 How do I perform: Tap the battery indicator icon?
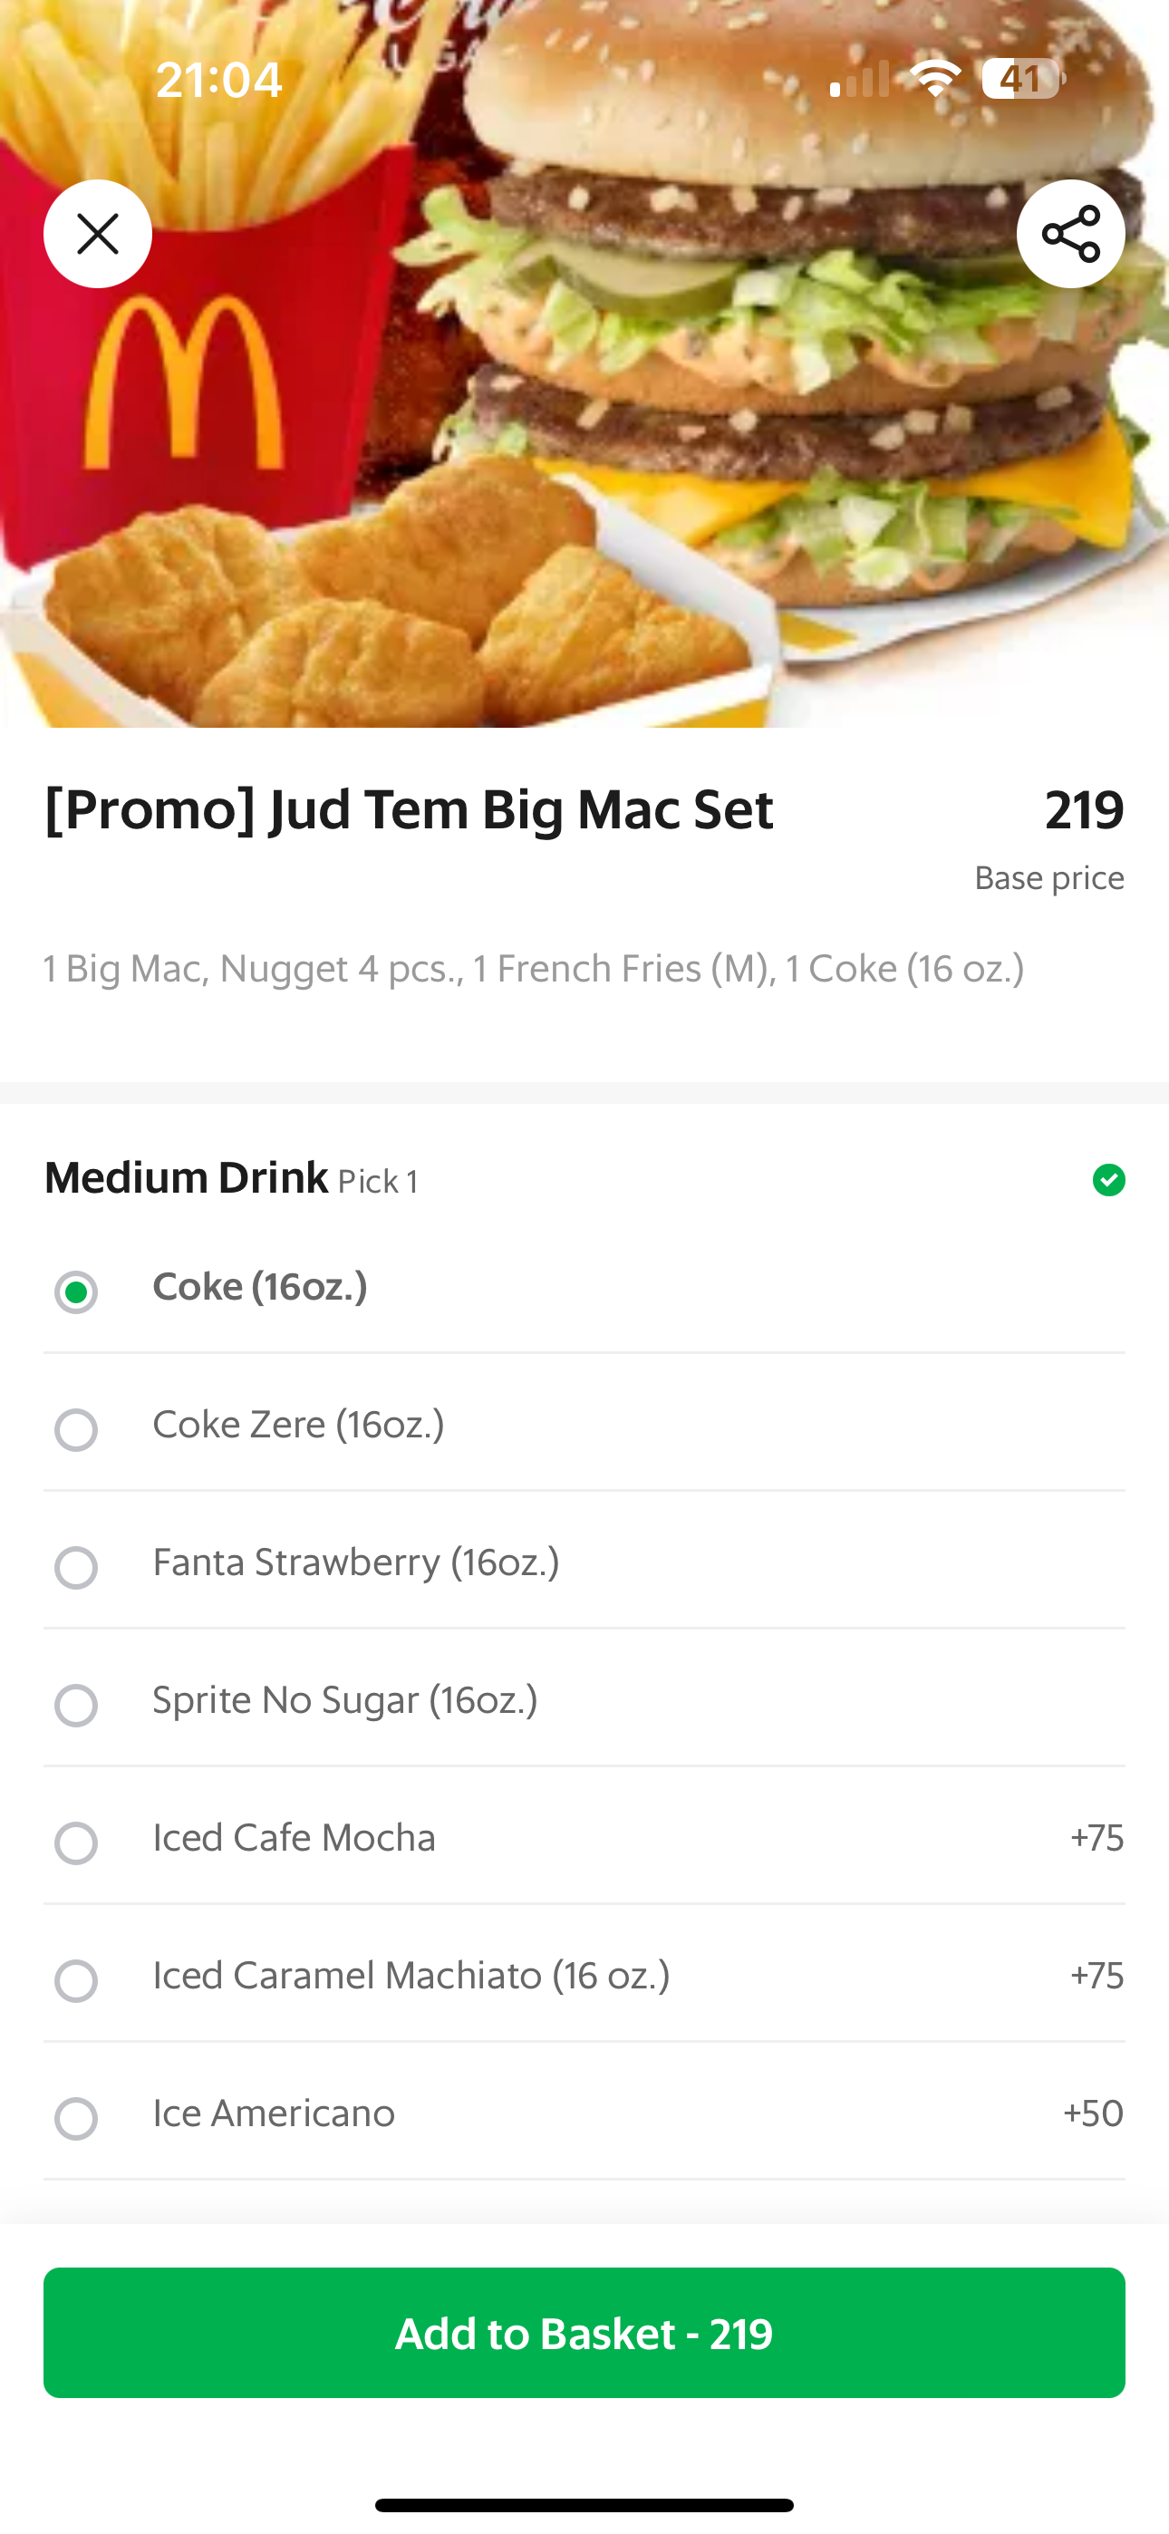[1021, 79]
